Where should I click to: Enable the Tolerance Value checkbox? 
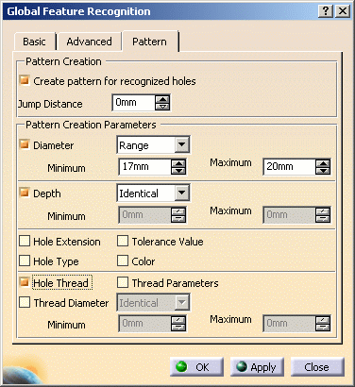tap(123, 242)
